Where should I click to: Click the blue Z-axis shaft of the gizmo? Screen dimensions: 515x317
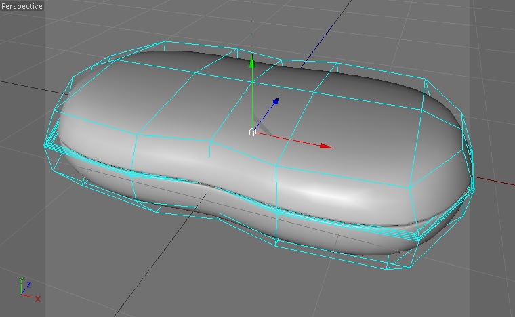(x=265, y=116)
